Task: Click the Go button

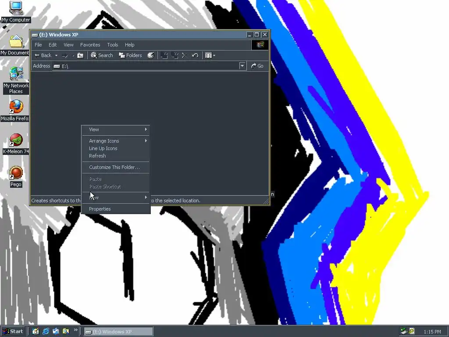Action: coord(257,66)
